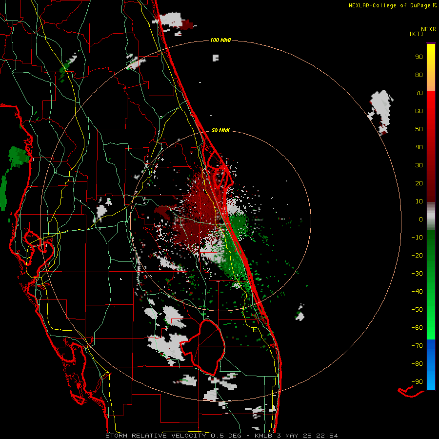Click the -80 value on velocity scale
Screen dimensions: 439x439
pos(417,364)
